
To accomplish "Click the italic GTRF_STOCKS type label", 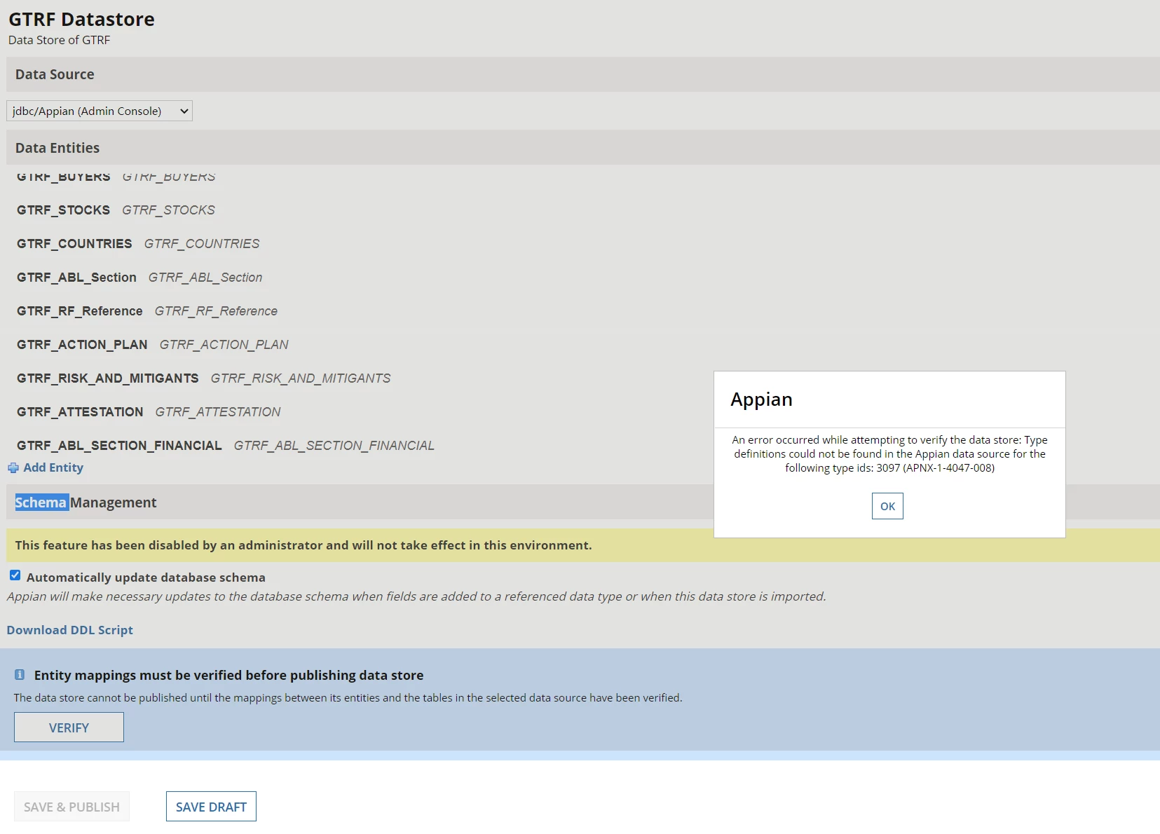I will [168, 210].
